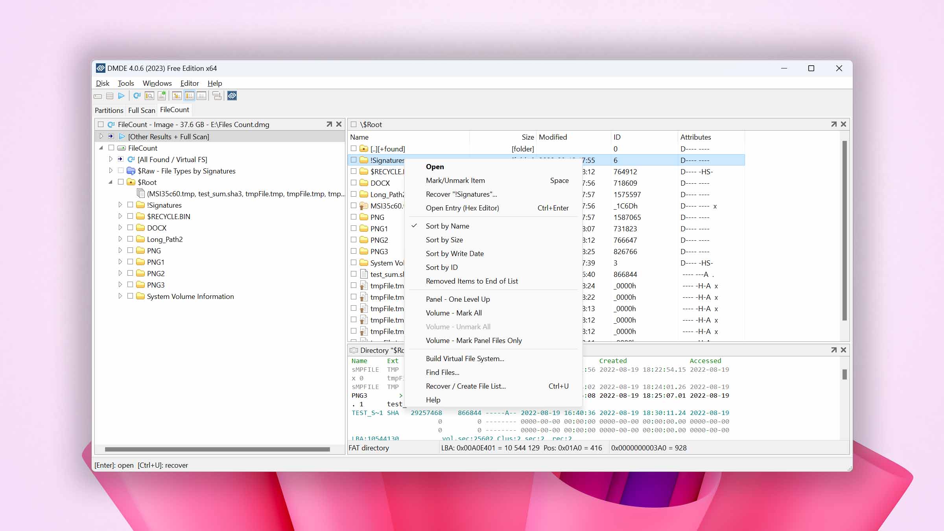
Task: Tick the test_sum file checkbox in file list
Action: (x=354, y=274)
